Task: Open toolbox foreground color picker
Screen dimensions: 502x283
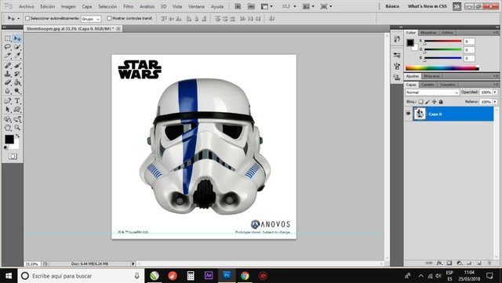Action: pos(9,139)
